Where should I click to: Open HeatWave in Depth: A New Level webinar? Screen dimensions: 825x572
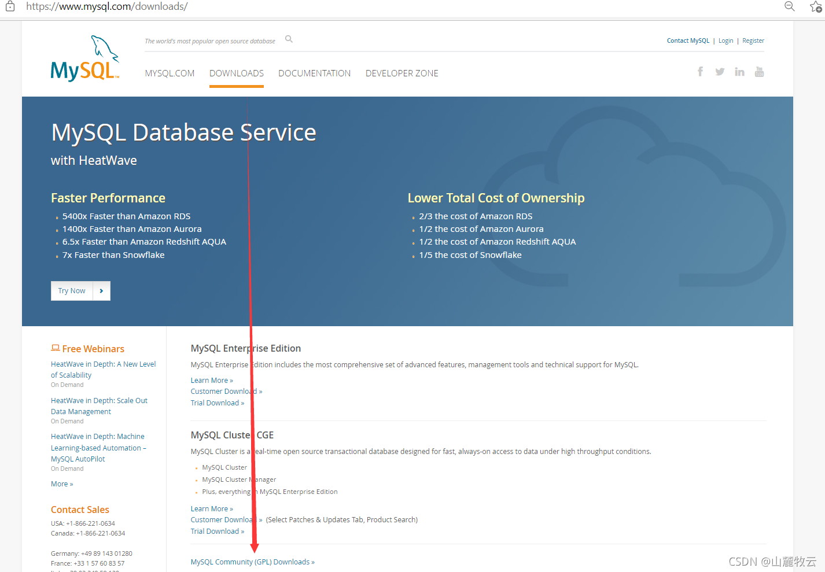pos(104,370)
